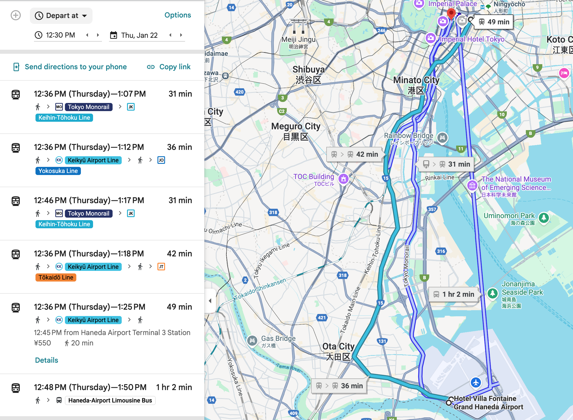Open the Depart at dropdown

61,15
